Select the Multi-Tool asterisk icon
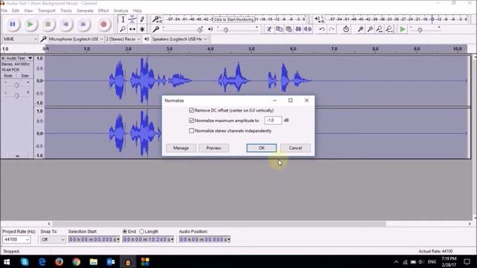 pyautogui.click(x=142, y=29)
